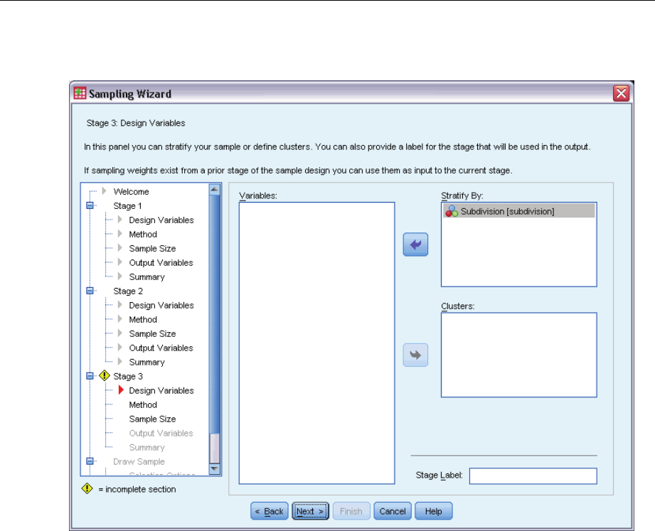Open Stage 3 Method step

pos(143,404)
